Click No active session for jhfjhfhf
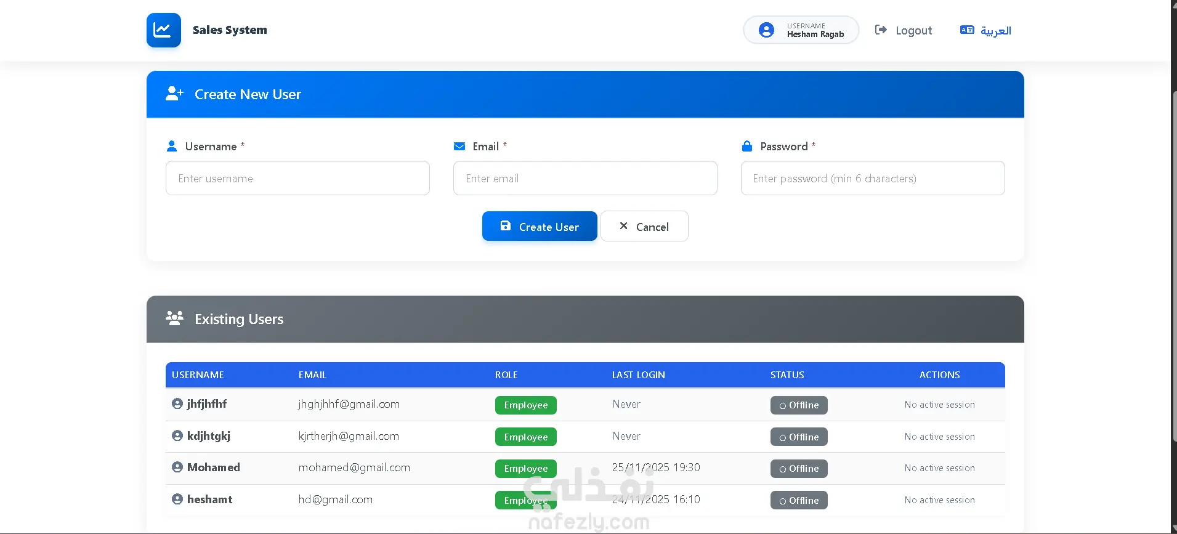The height and width of the screenshot is (534, 1177). click(940, 405)
